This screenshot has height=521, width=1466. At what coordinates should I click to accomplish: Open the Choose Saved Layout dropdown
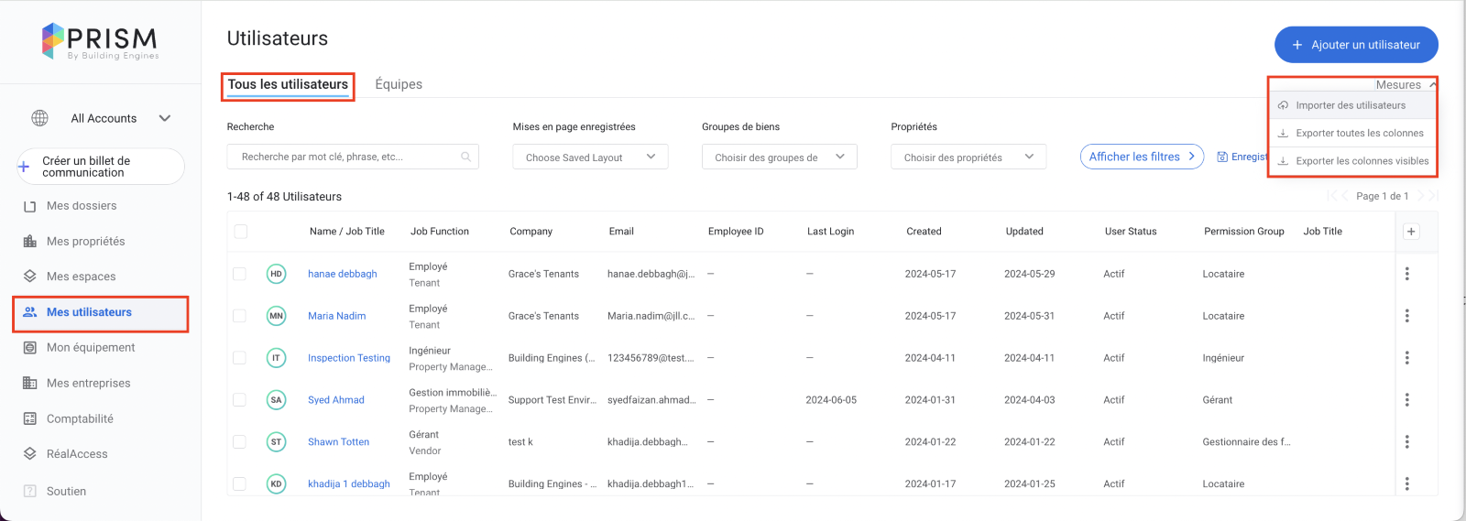point(589,157)
